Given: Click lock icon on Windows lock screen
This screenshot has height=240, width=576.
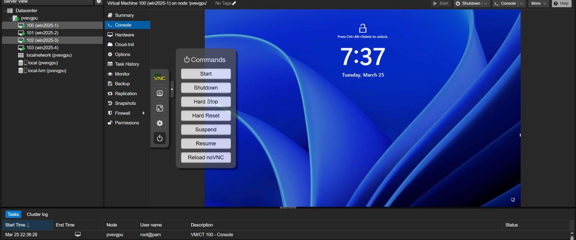Looking at the screenshot, I should click(363, 28).
